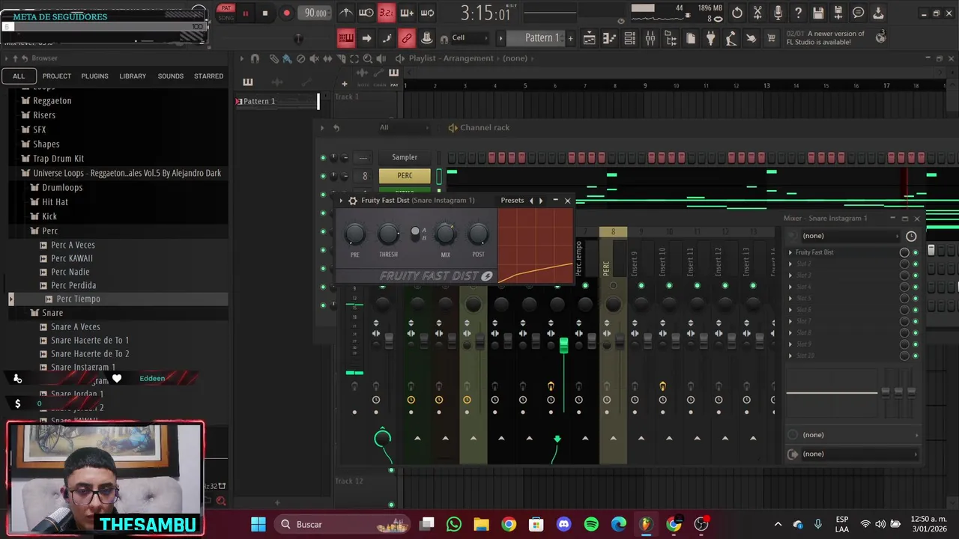Switch to the PLUGINS browser tab
The height and width of the screenshot is (539, 959).
(x=94, y=76)
